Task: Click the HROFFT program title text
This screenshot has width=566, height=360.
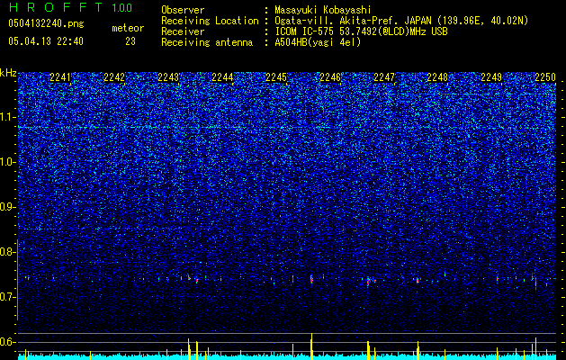Action: click(57, 7)
